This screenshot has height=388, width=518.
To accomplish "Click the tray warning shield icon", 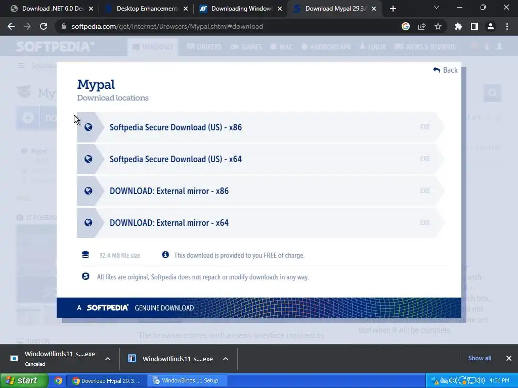I will [x=435, y=381].
